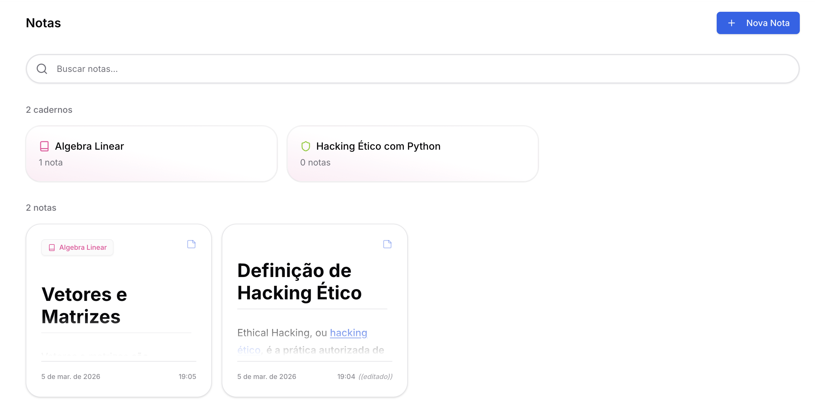Click the 2 notas section label
815x414 pixels.
click(x=41, y=208)
